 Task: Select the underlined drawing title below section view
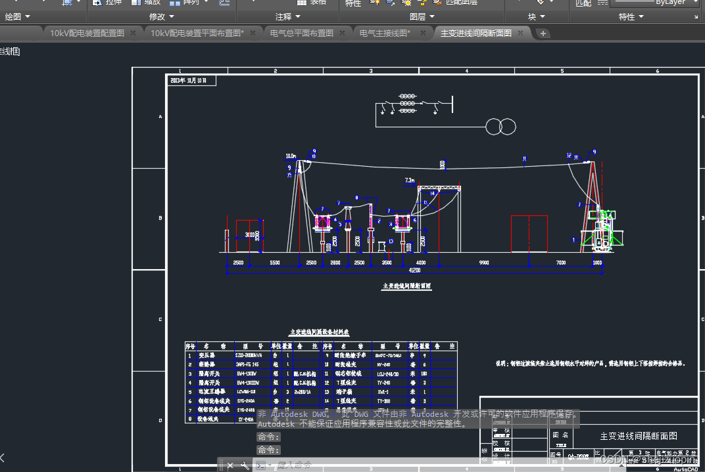[x=407, y=286]
